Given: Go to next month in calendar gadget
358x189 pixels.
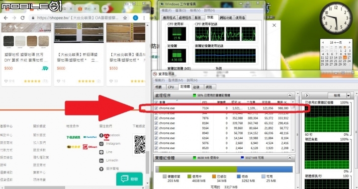Looking at the screenshot, I should pos(350,42).
